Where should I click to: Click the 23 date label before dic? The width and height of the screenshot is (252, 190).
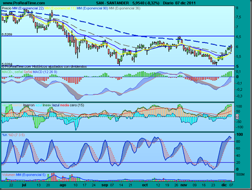click(x=213, y=185)
